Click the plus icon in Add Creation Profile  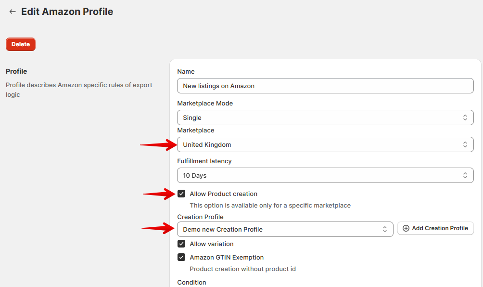point(406,228)
